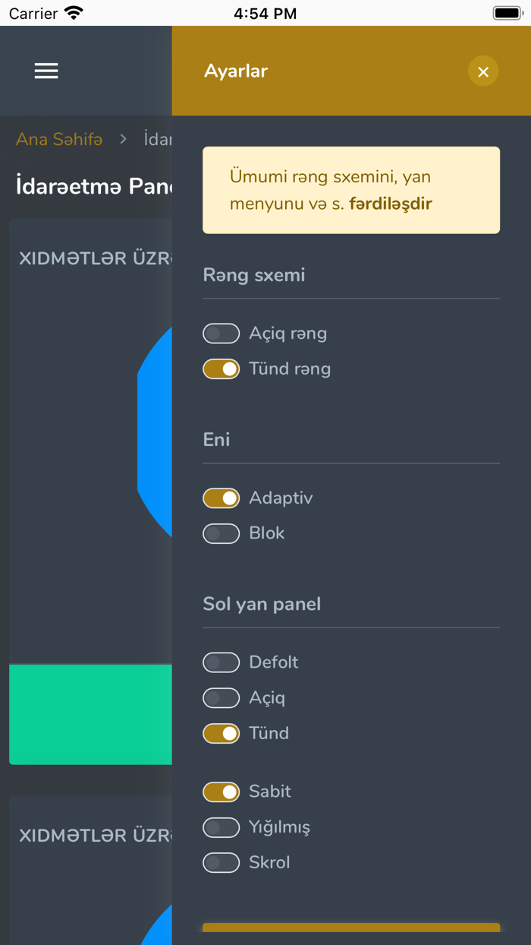This screenshot has width=531, height=945.
Task: Disable the Tünd rəng dark theme
Action: pos(221,368)
